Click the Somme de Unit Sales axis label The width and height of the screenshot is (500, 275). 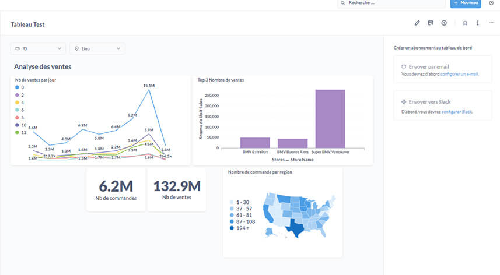pyautogui.click(x=201, y=119)
